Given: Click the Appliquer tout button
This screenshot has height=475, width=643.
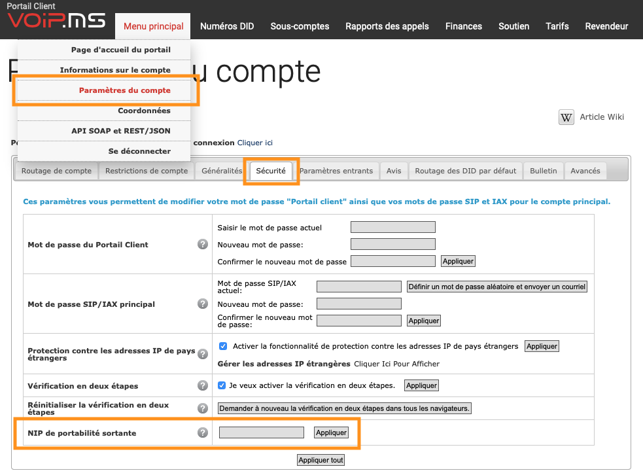Looking at the screenshot, I should (321, 460).
